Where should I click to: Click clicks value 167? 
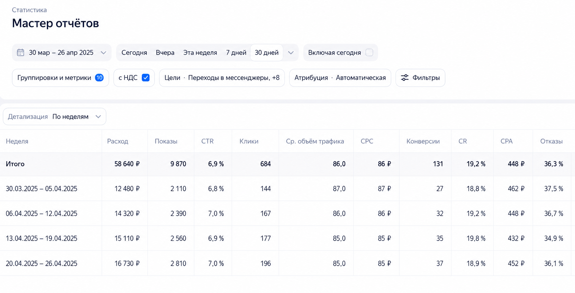[266, 214]
